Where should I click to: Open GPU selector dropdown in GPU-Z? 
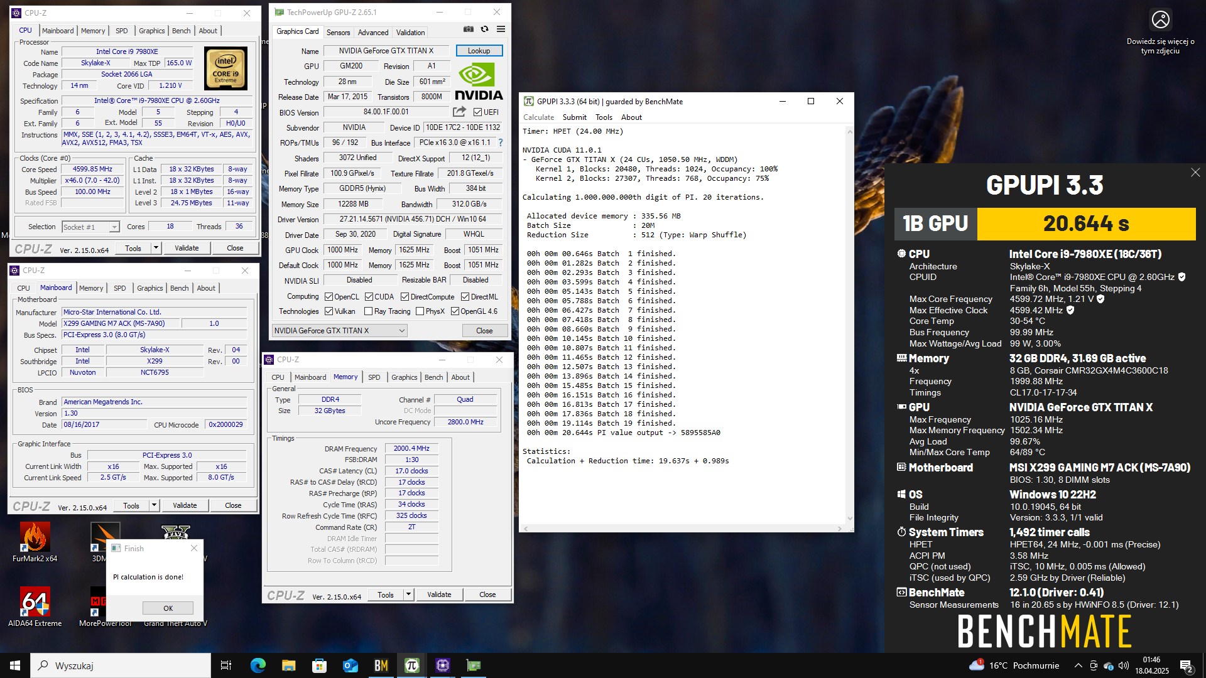tap(339, 331)
